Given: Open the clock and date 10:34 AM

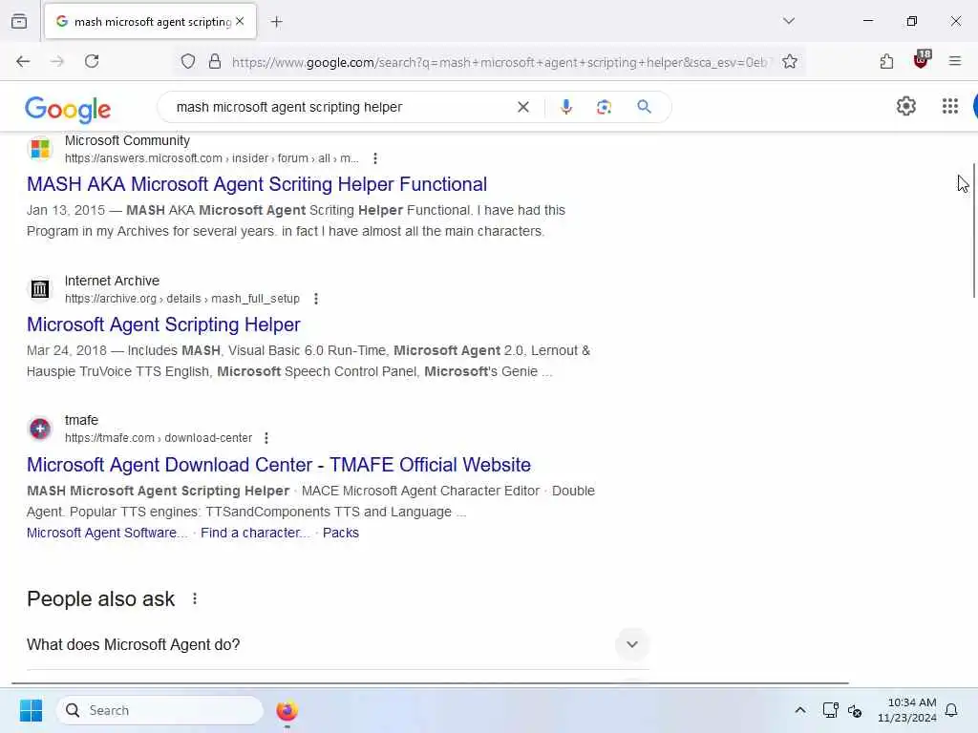Looking at the screenshot, I should point(907,710).
